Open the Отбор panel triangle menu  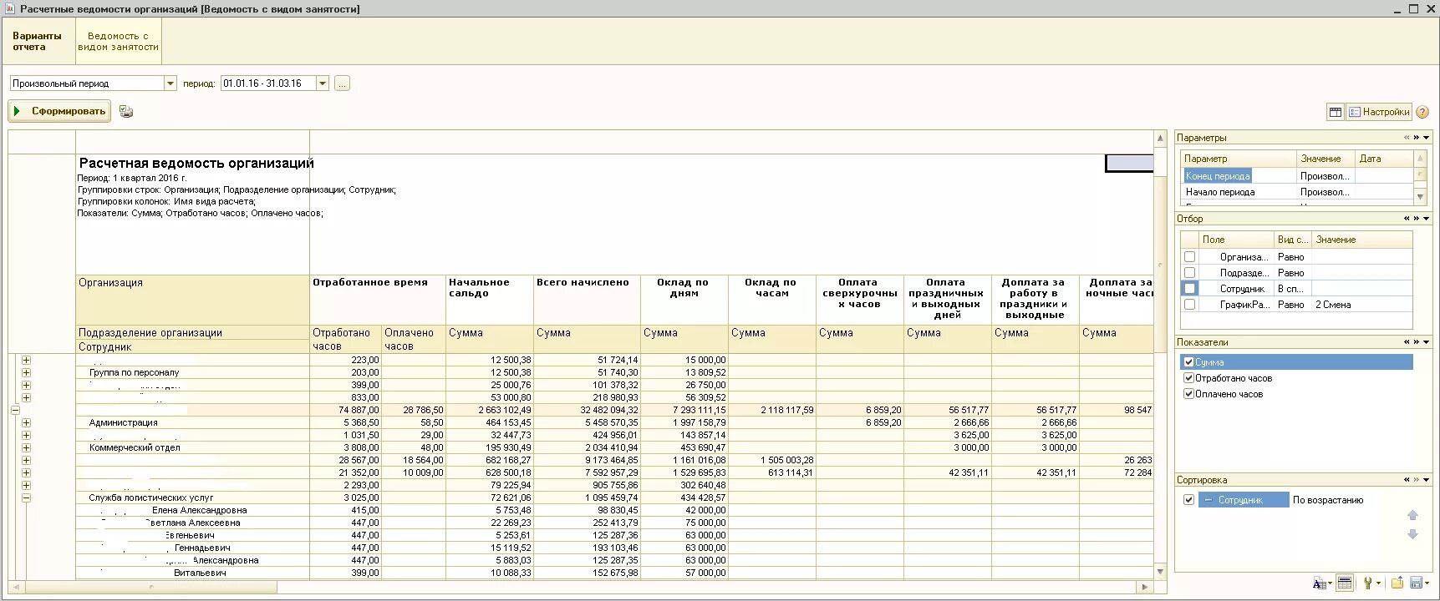[x=1427, y=219]
